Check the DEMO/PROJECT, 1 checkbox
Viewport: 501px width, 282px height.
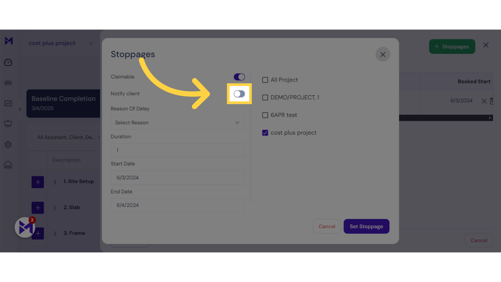265,97
